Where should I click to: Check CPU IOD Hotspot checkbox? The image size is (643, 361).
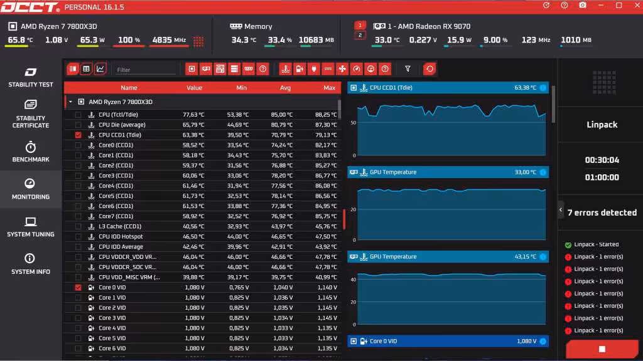(x=78, y=236)
